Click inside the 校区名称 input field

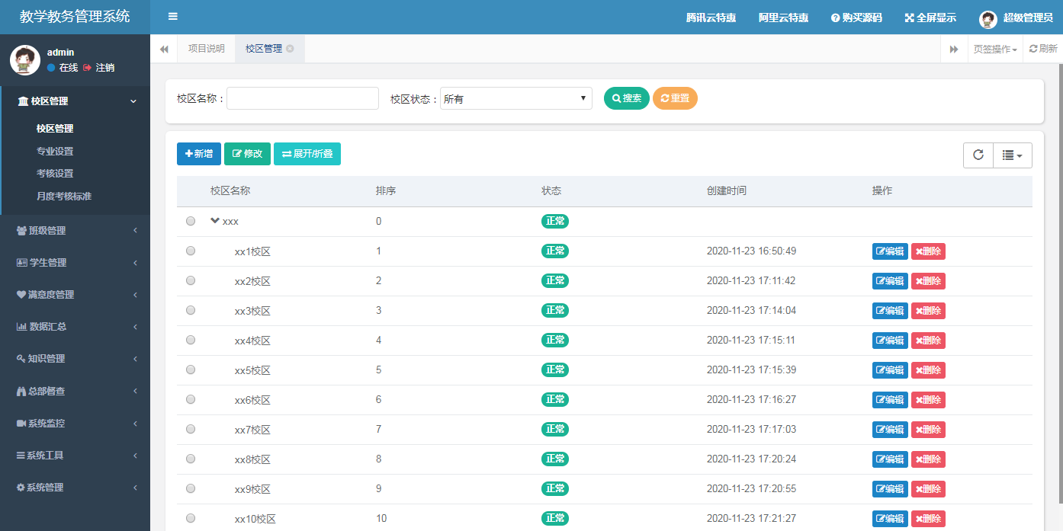coord(302,98)
